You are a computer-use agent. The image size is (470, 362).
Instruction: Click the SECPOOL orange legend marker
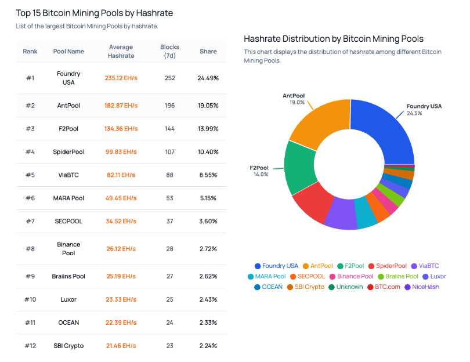[x=293, y=277]
